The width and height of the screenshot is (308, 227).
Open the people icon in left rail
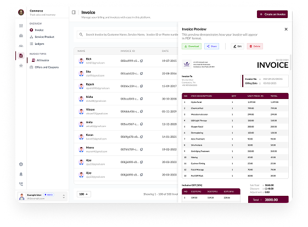(21, 46)
